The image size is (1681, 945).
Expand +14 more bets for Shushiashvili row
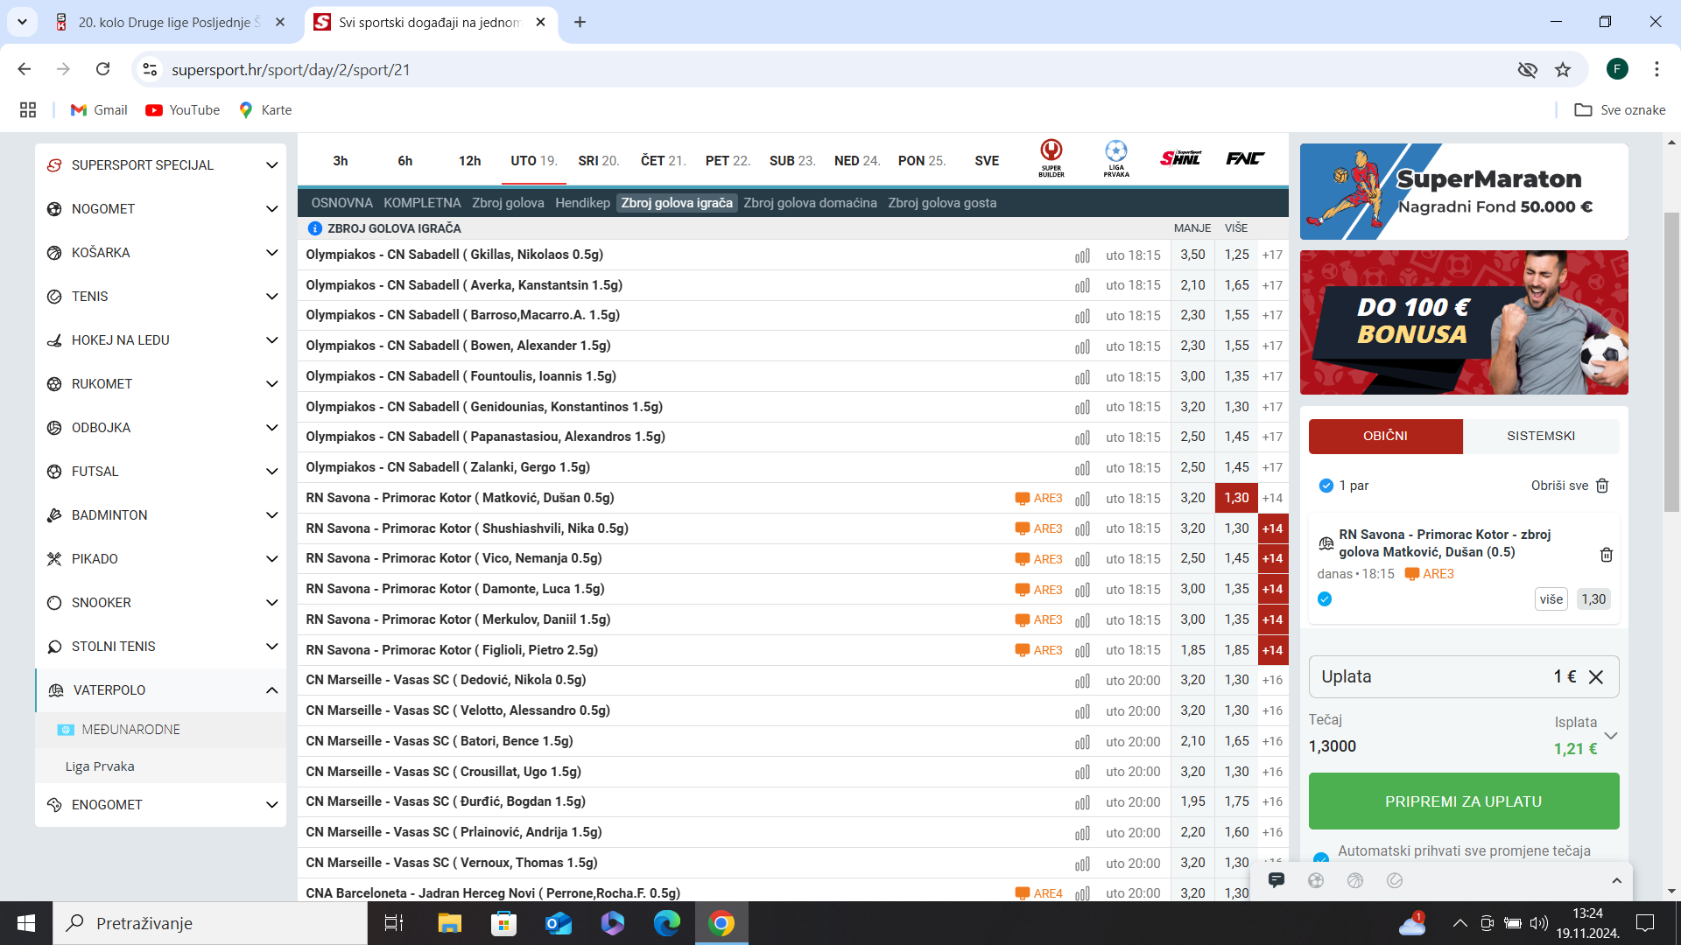click(1272, 528)
